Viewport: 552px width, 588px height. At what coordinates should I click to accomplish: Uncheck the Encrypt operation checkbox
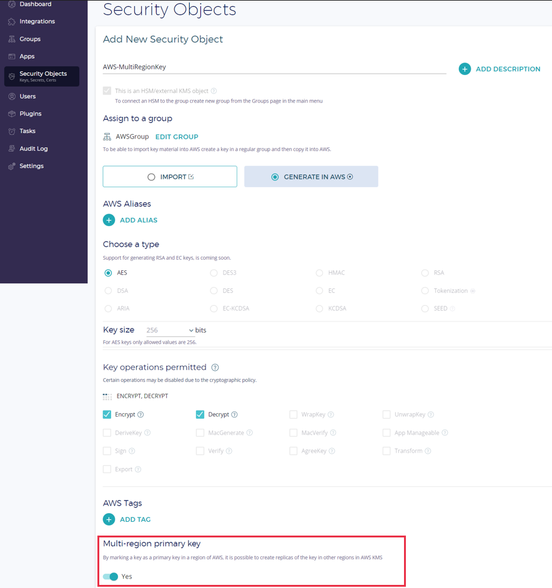(107, 414)
